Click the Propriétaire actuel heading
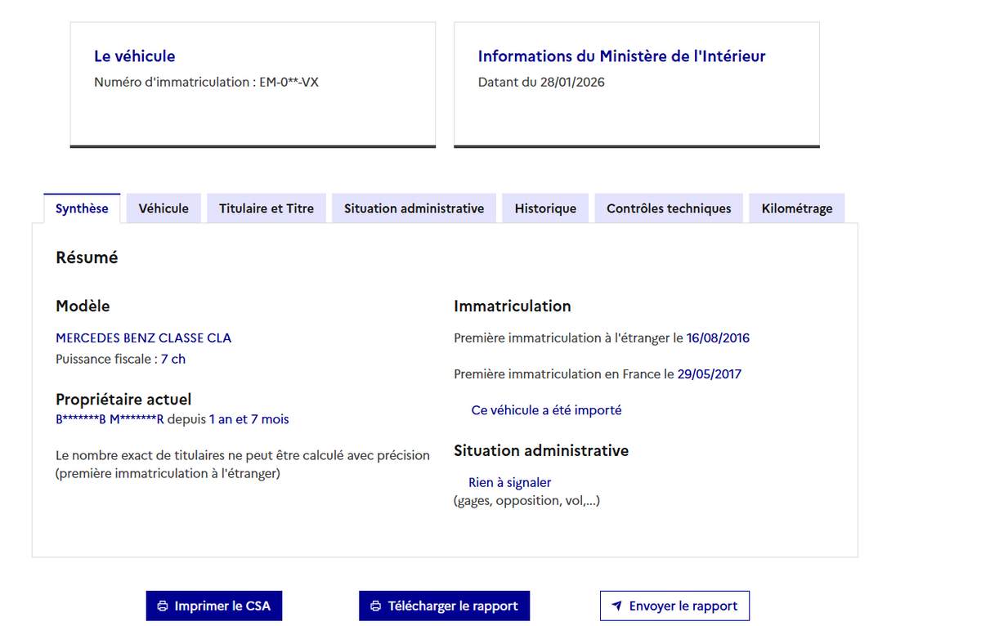The width and height of the screenshot is (981, 626). [123, 400]
